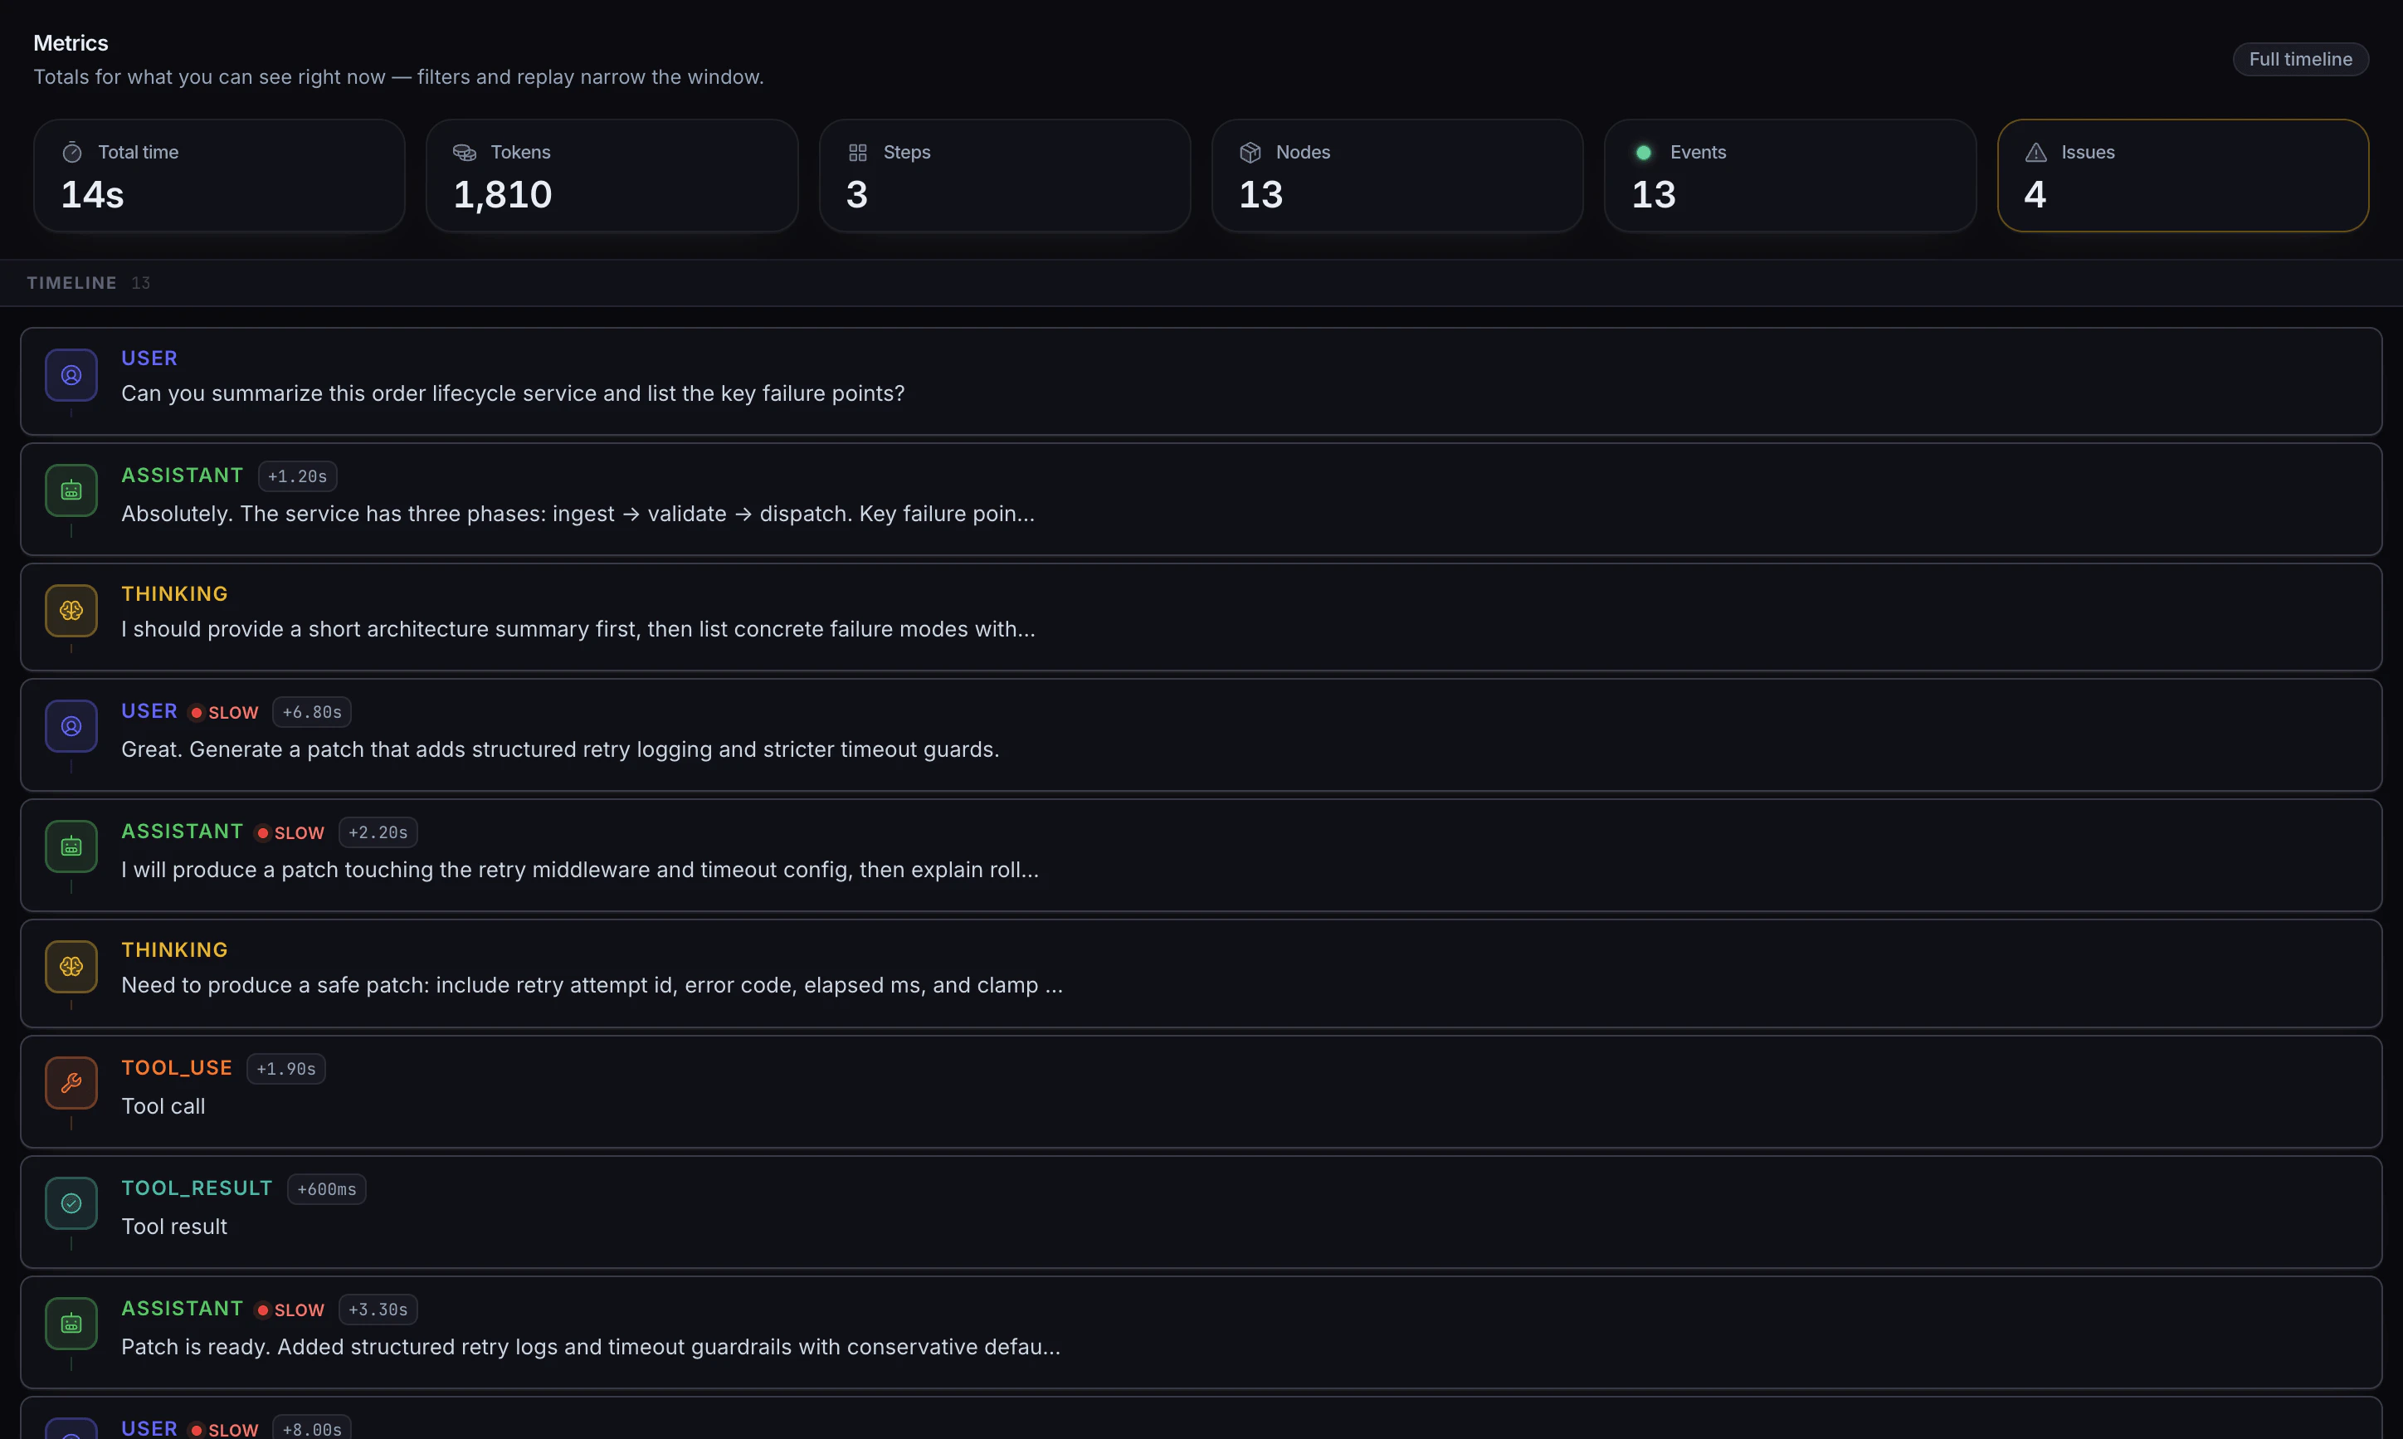Expand the truncated assistant patch message
The width and height of the screenshot is (2403, 1439).
click(x=590, y=1347)
